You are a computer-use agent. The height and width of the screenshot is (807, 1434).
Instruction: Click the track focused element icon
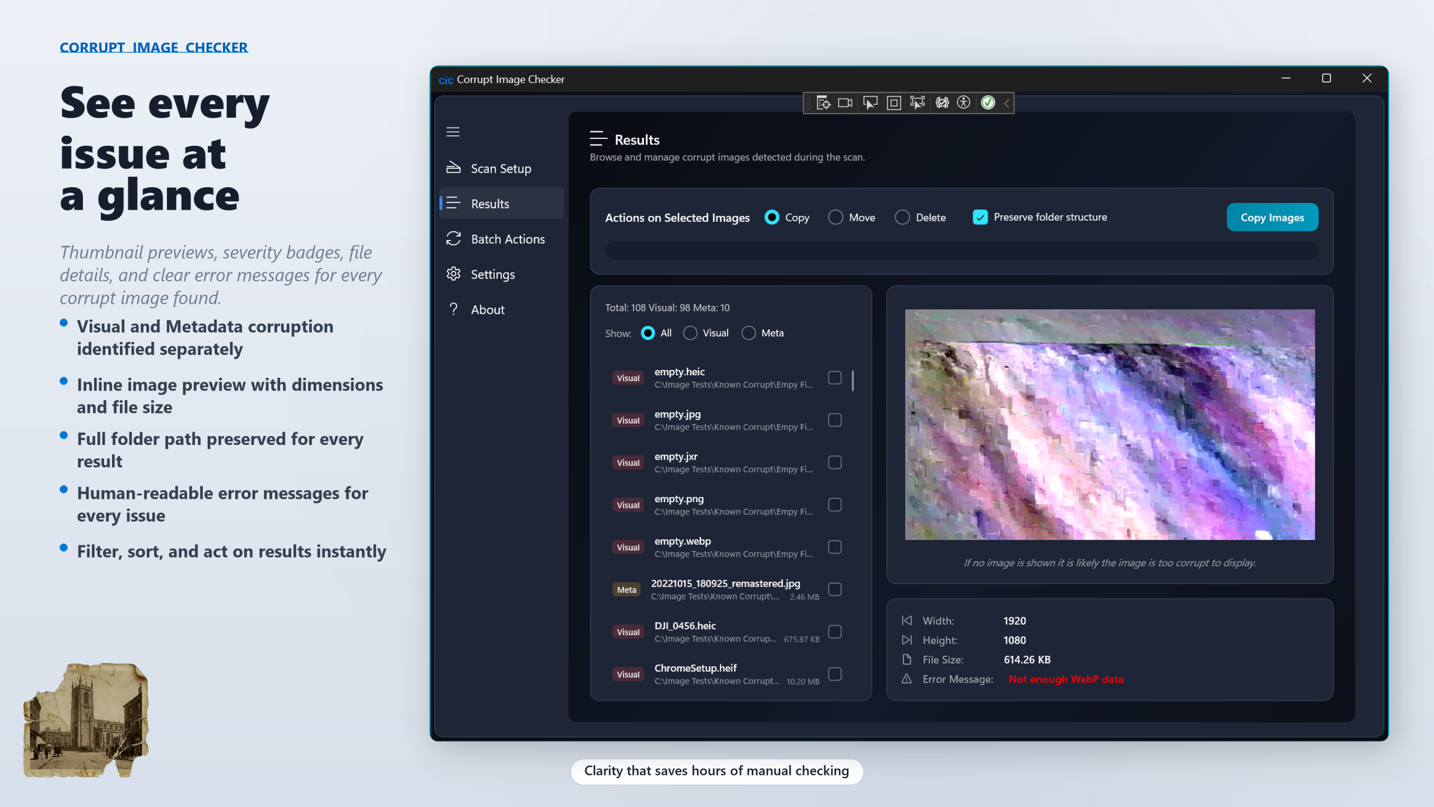(918, 103)
